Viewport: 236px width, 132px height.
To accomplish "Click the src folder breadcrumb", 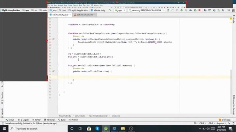I will click(34, 10).
